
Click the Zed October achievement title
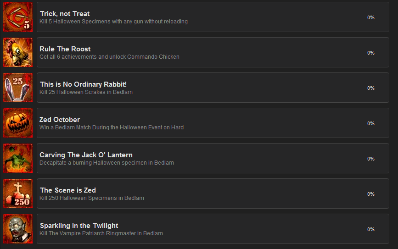[60, 119]
